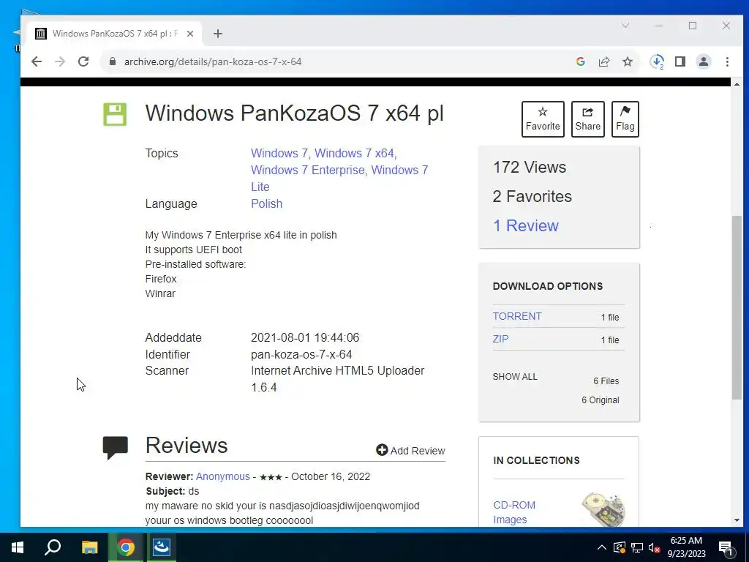
Task: Click the blue app icon beside Chrome on taskbar
Action: point(162,547)
